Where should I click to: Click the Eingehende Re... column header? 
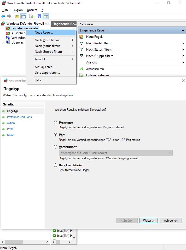[x=64, y=24]
